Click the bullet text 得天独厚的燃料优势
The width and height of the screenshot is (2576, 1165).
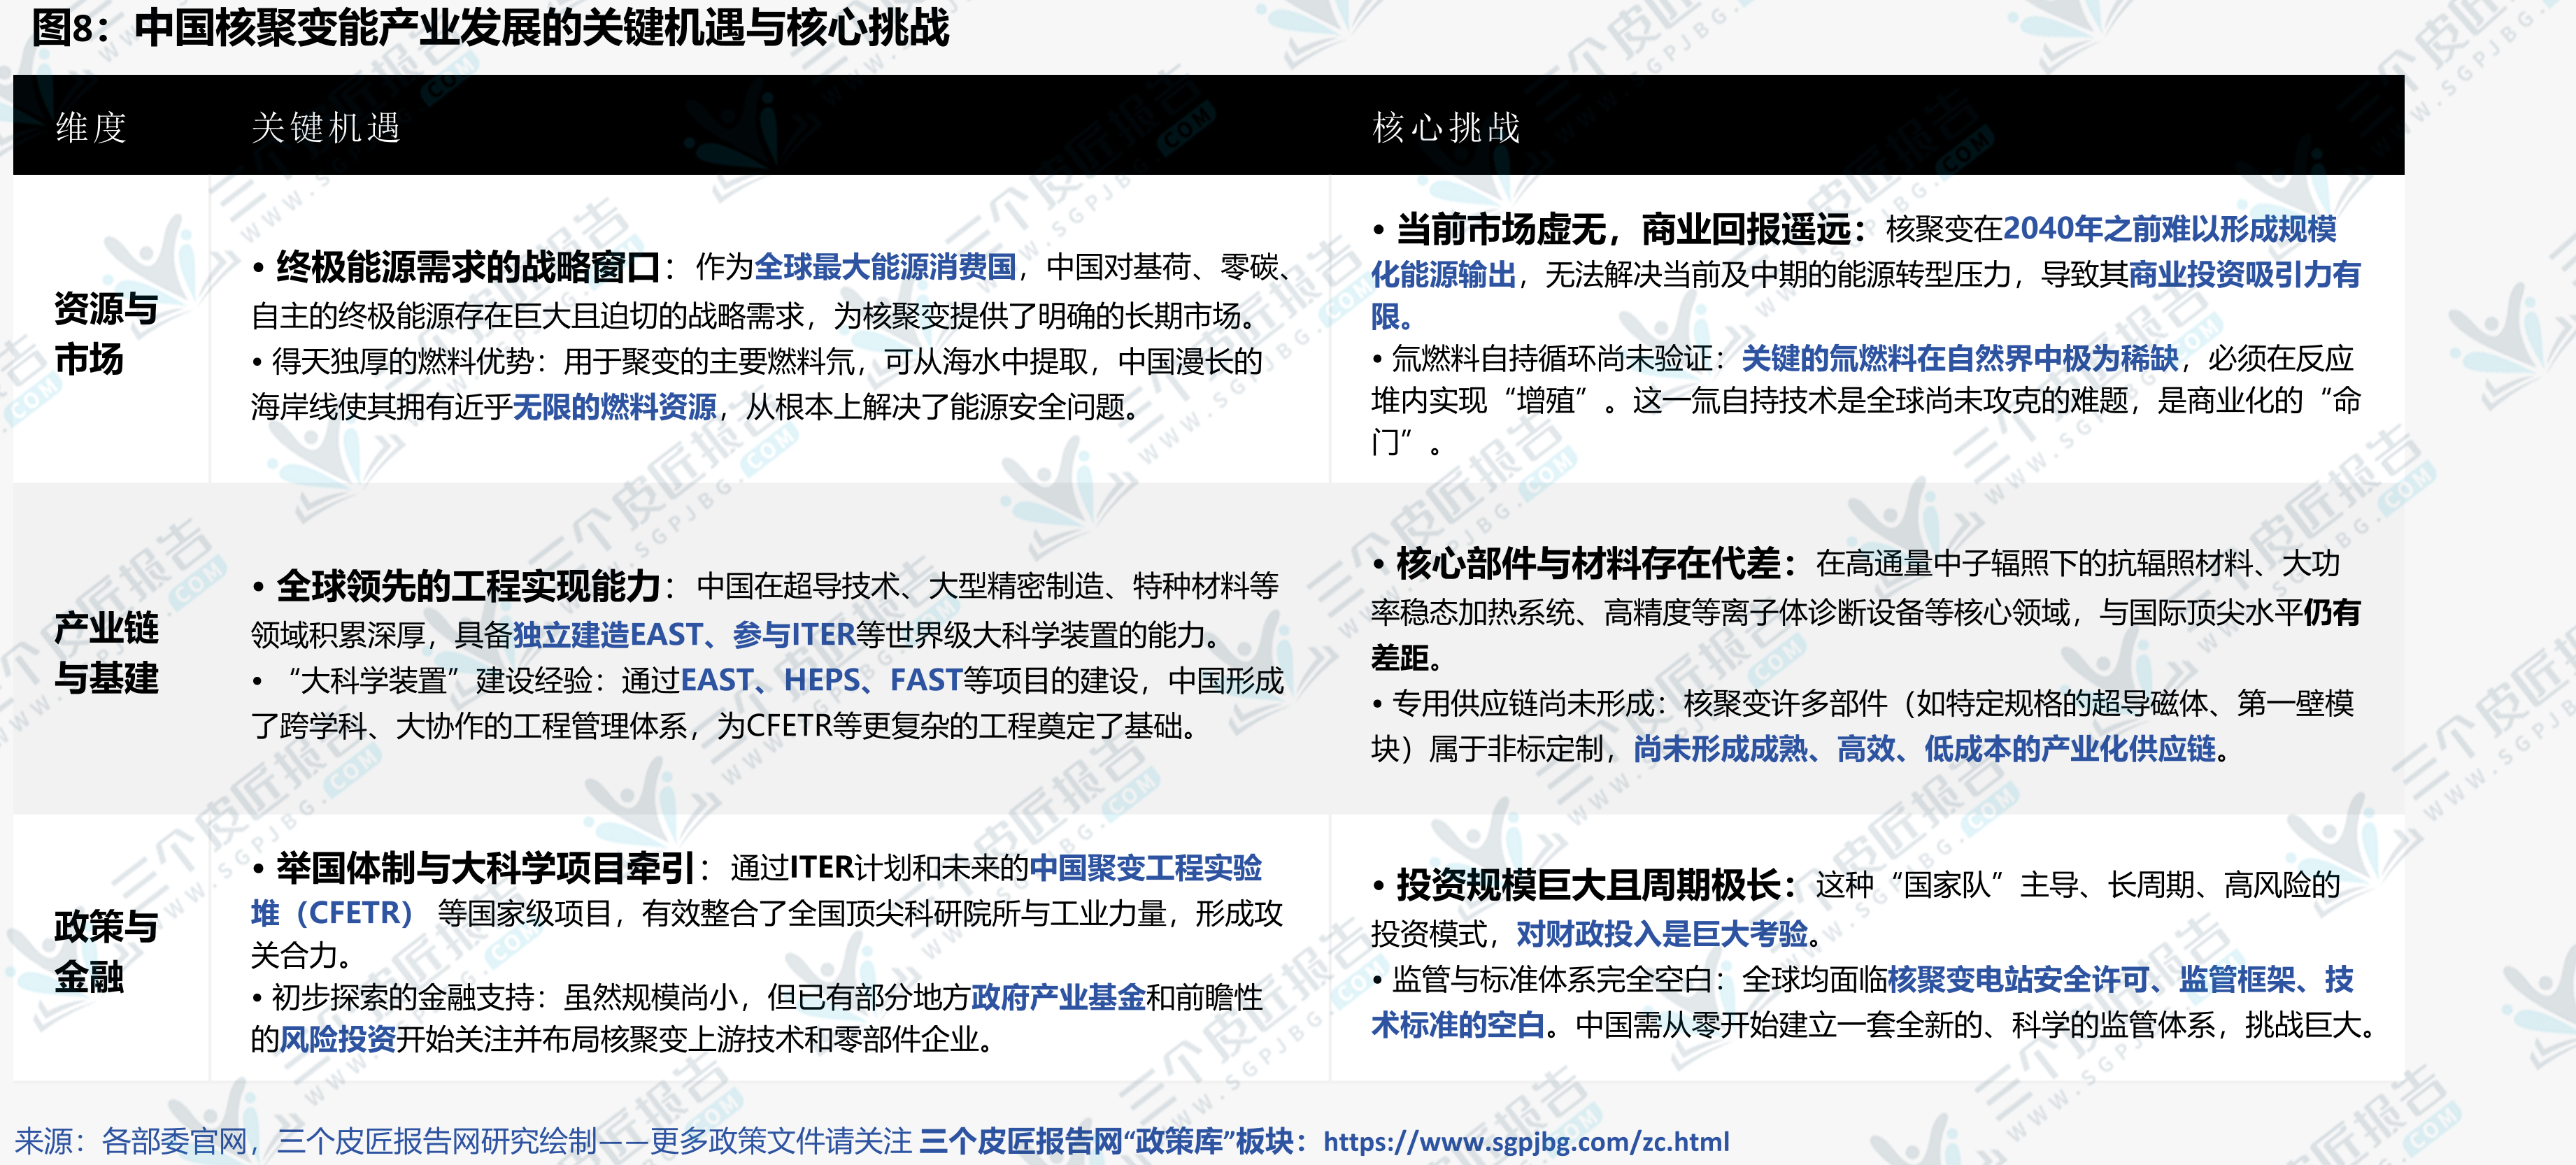(406, 362)
